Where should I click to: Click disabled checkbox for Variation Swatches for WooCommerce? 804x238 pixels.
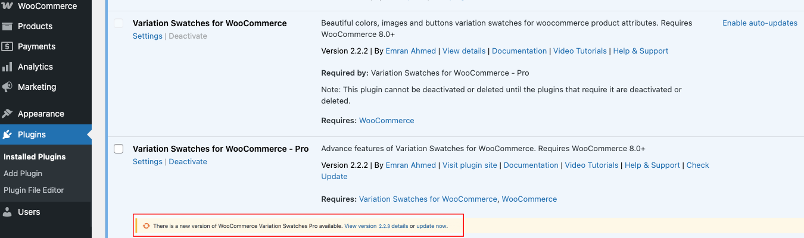click(119, 23)
